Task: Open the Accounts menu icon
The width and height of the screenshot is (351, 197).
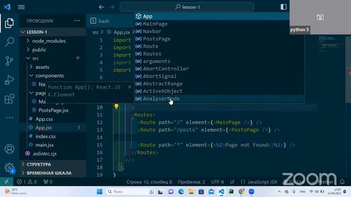Action: tap(9, 149)
